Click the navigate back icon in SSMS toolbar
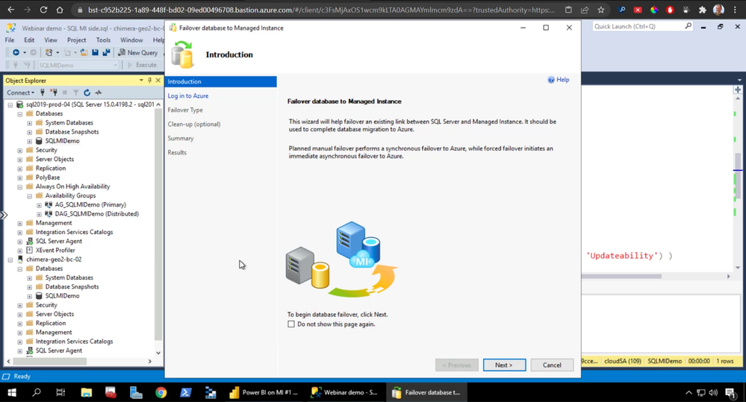 point(16,53)
